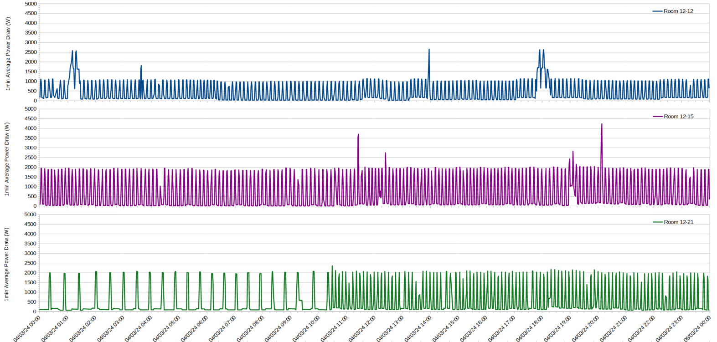Click the 1500 tick in Room 12-21 chart
717x342 pixels.
(x=31, y=283)
